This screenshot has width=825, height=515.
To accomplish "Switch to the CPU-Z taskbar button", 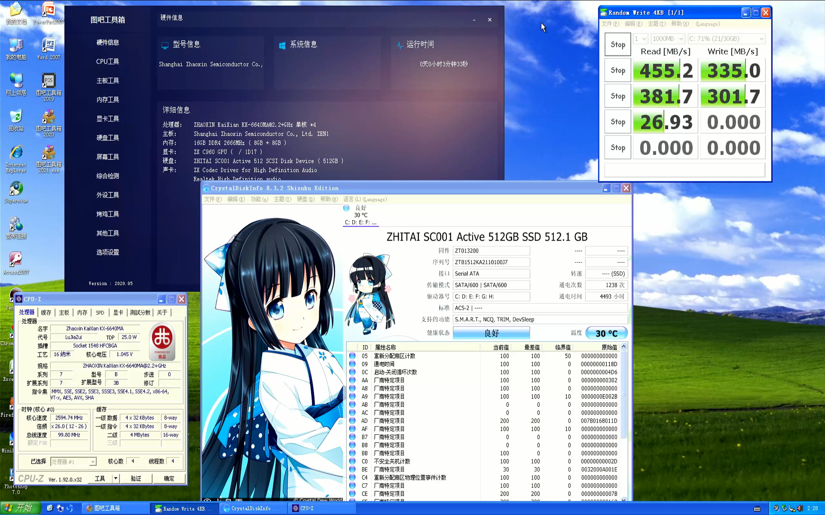I will click(x=322, y=508).
